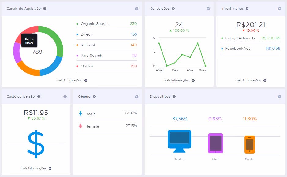Click the pink female figure icon
This screenshot has height=177, width=287.
tap(80, 126)
